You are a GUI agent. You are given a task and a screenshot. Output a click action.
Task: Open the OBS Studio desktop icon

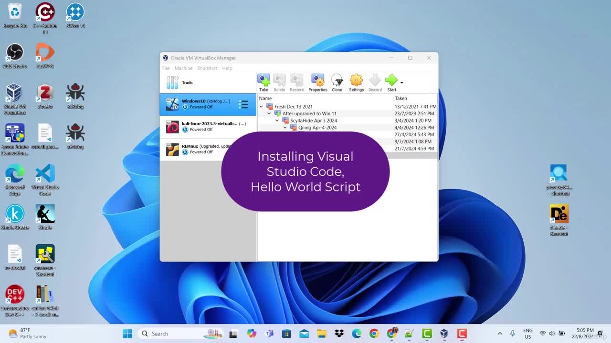tap(15, 56)
